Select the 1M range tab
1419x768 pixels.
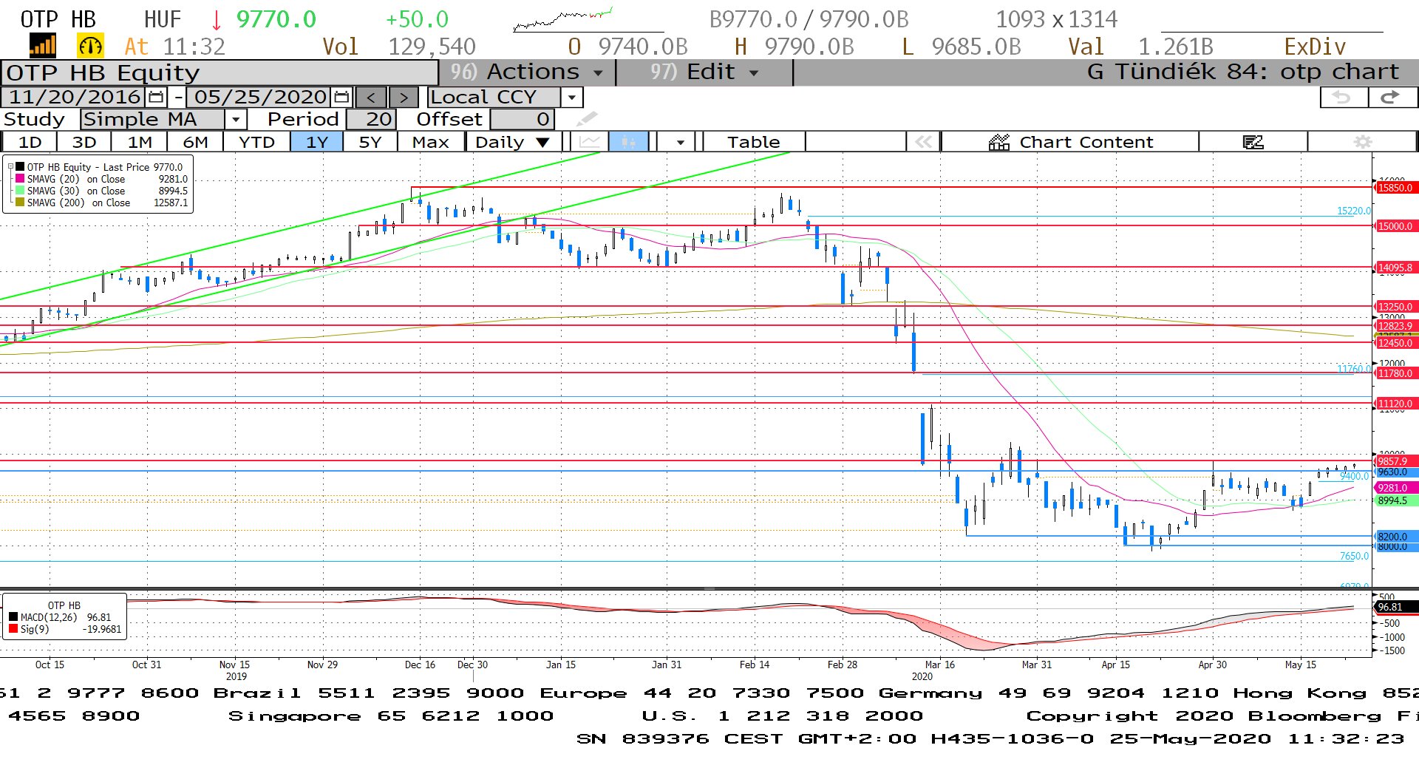point(140,142)
